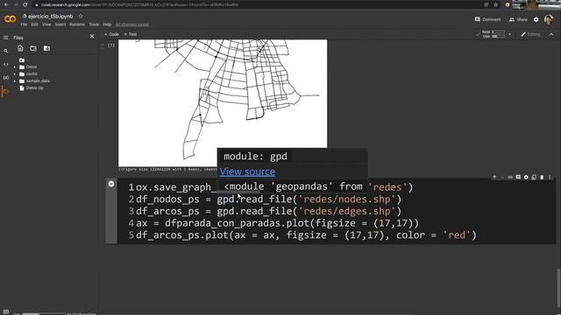Select the Datos.zip file
The width and height of the screenshot is (561, 315).
pyautogui.click(x=34, y=87)
